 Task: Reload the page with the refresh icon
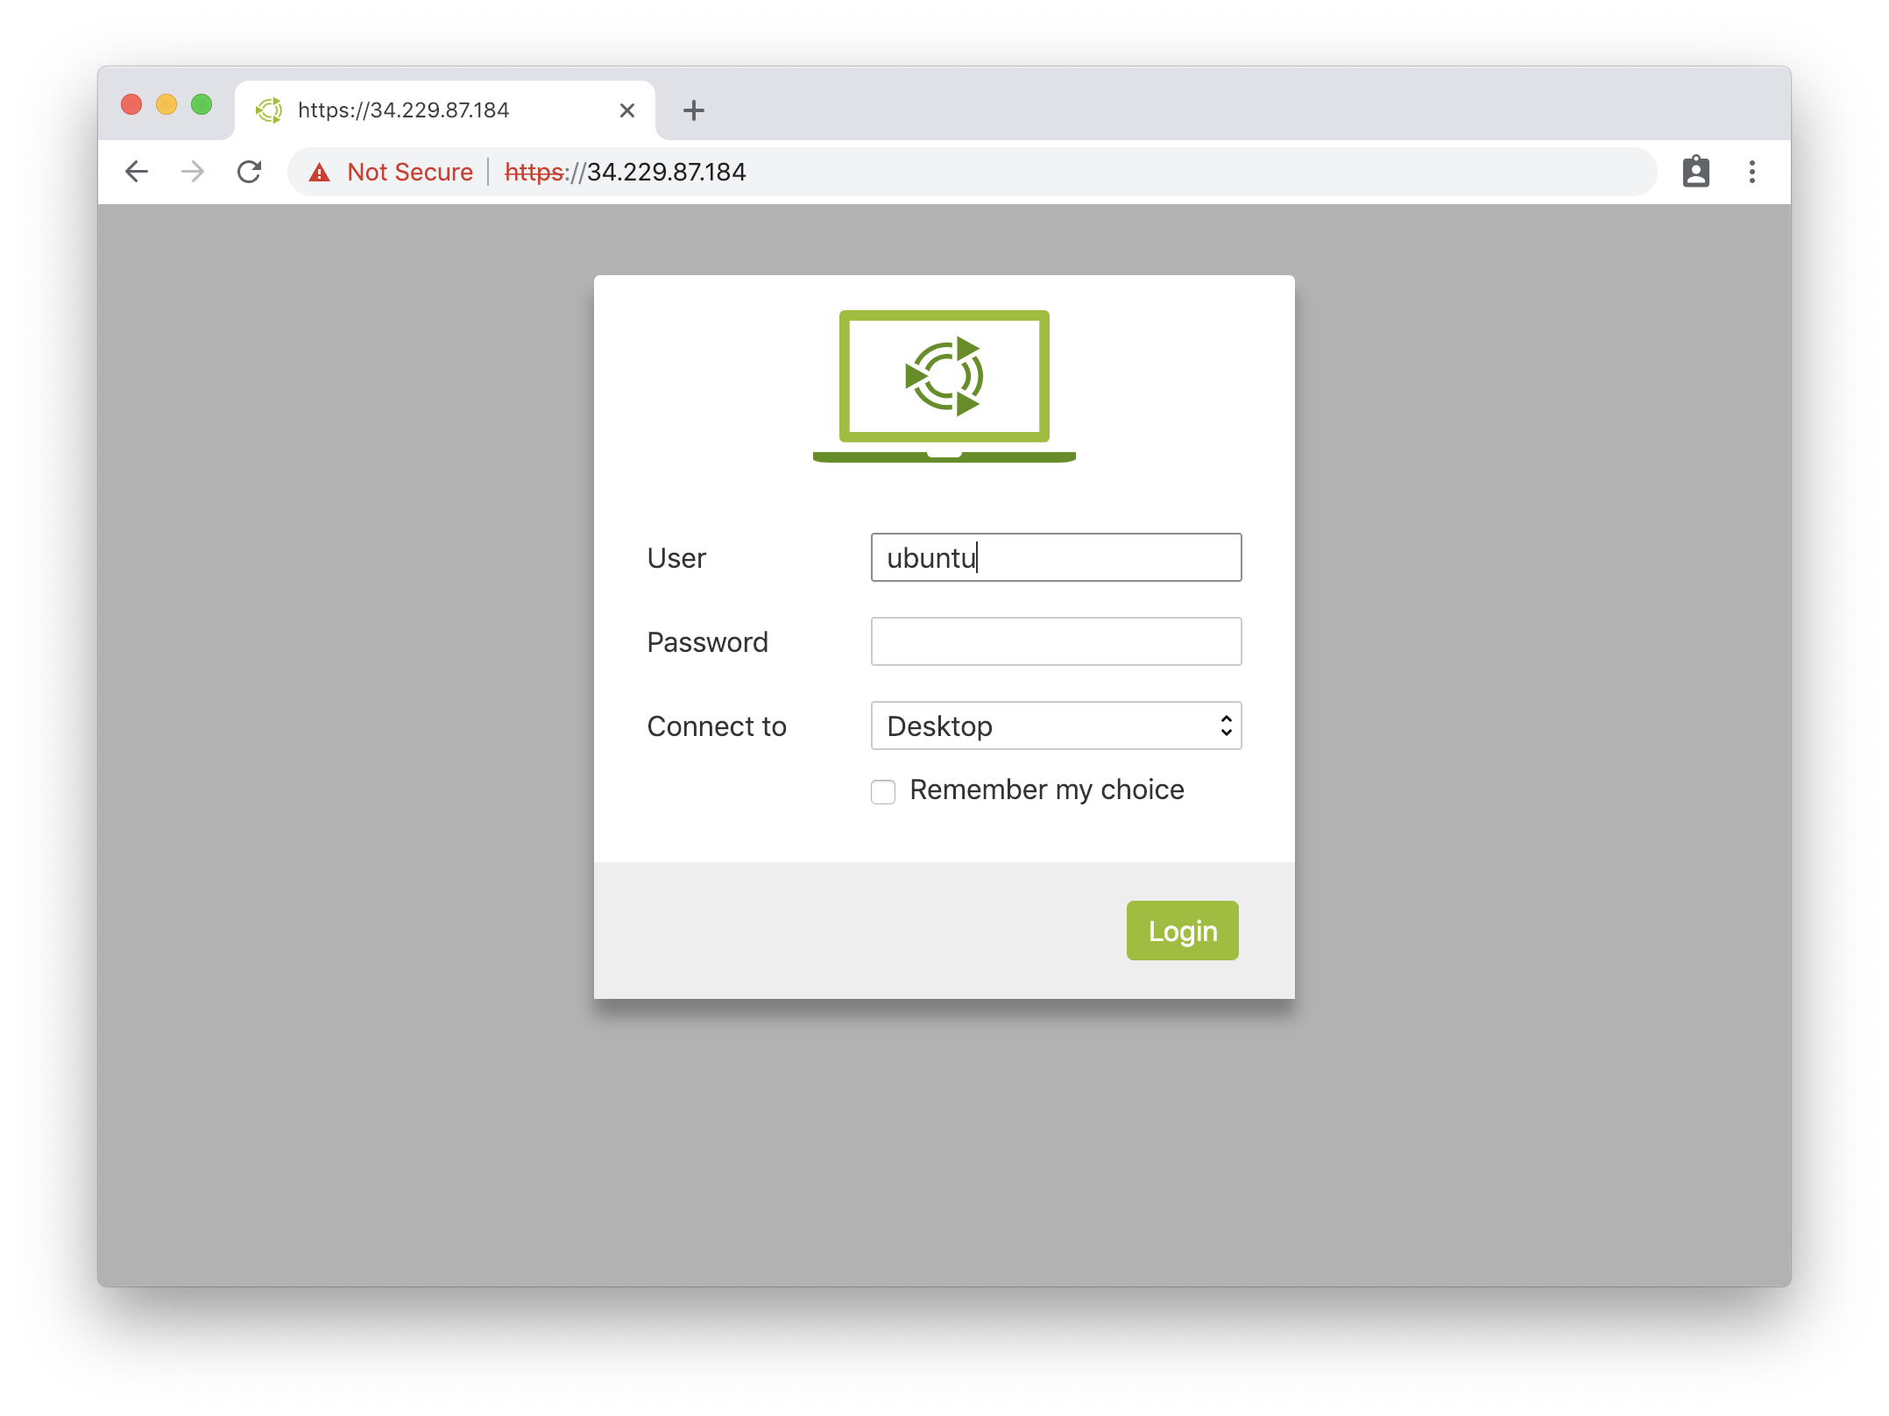pos(250,172)
